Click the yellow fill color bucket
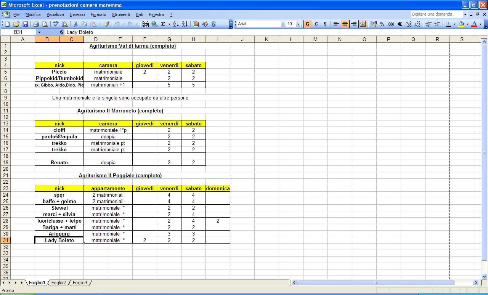Viewport: 488px width, 295px height. click(461, 24)
